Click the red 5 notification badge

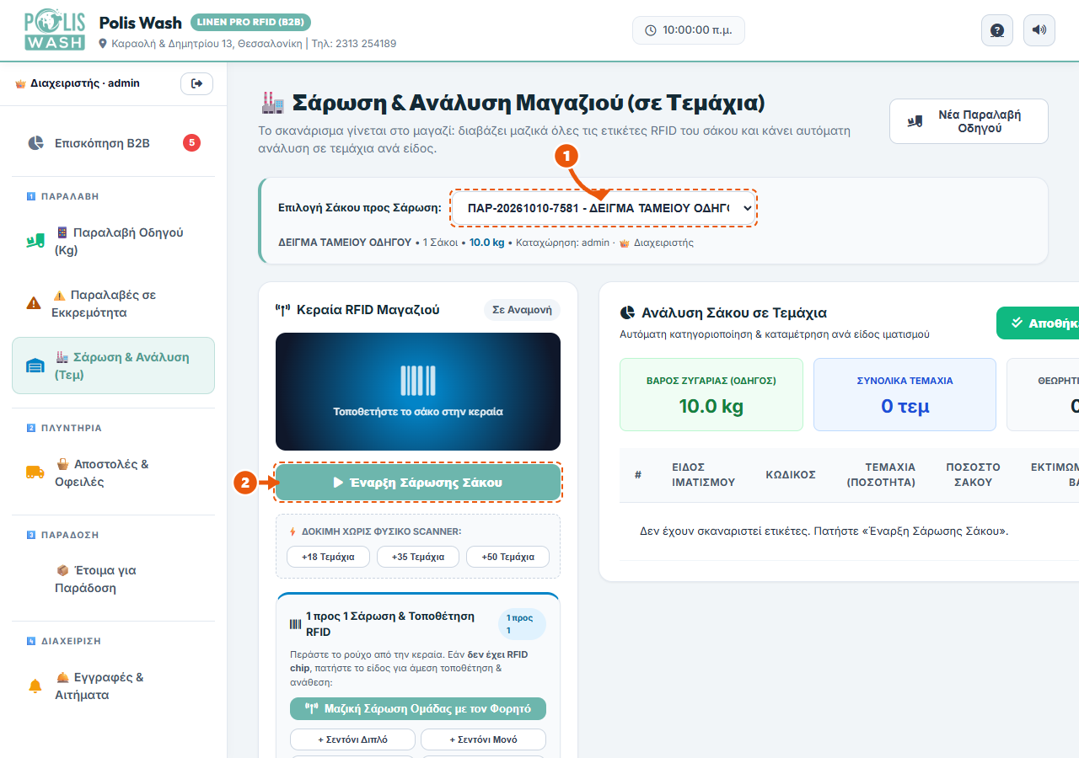(x=191, y=143)
